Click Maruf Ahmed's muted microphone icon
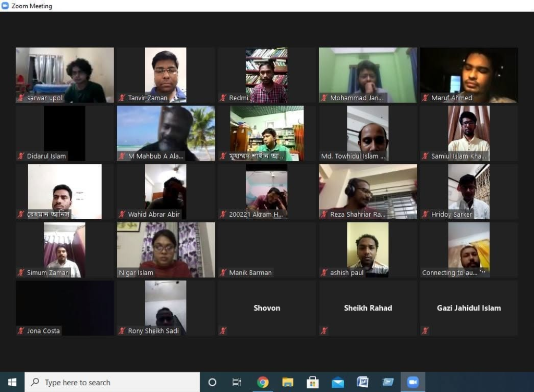 [425, 98]
